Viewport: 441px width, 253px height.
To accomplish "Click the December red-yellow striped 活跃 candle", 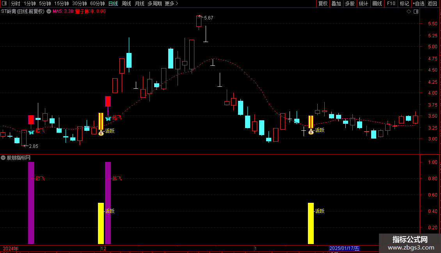I will tap(101, 121).
